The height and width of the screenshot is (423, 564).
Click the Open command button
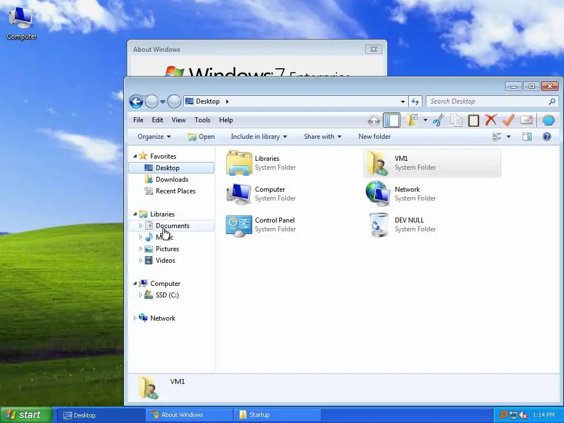coord(202,137)
